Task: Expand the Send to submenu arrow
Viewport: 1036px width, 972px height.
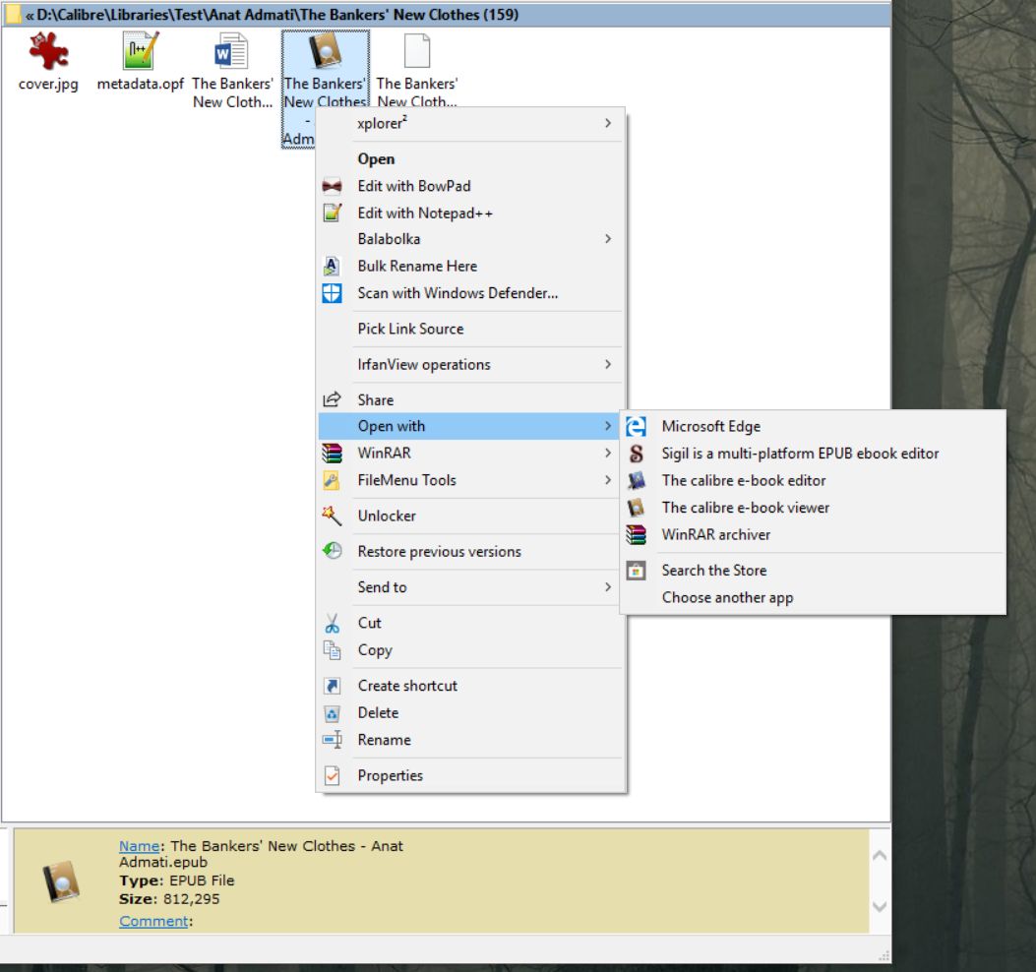Action: (x=608, y=586)
